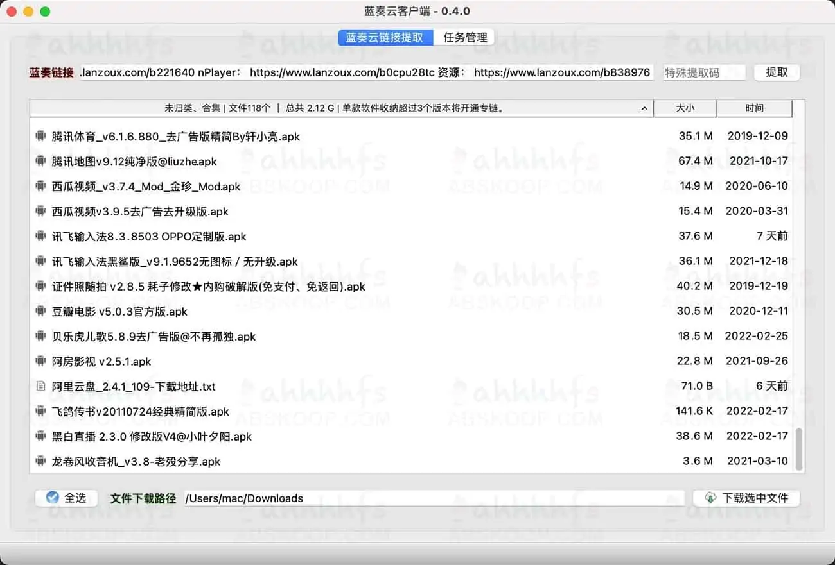Click the download icon on 下载选中文件 button
Screen dimensions: 835x565
point(710,498)
